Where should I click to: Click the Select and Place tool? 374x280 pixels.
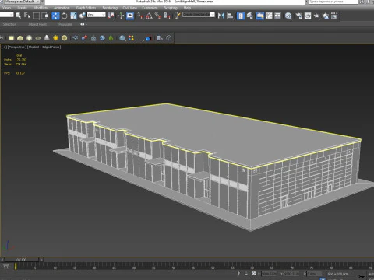point(83,16)
